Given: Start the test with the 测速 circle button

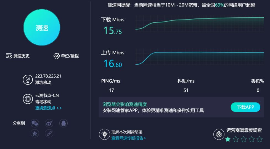Looking at the screenshot, I should tap(42, 27).
